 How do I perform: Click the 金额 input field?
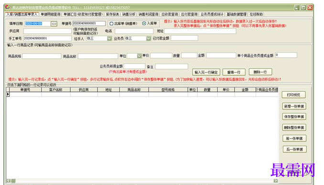[221, 55]
